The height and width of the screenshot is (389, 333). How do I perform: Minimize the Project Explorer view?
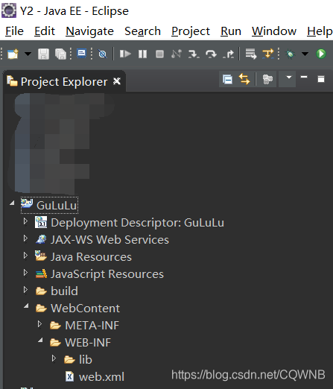pyautogui.click(x=304, y=78)
